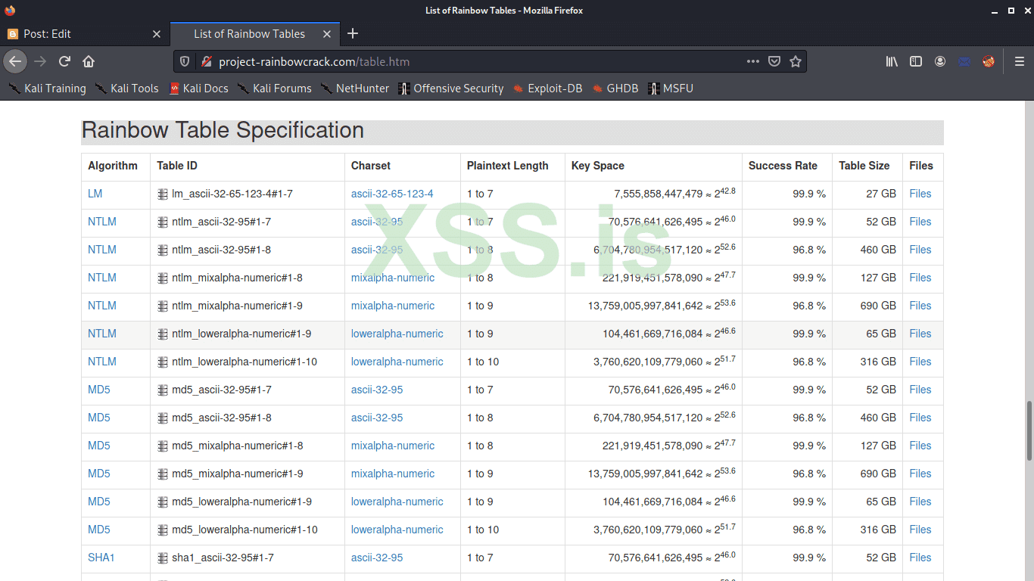Reload the current page
The image size is (1034, 581).
64,61
